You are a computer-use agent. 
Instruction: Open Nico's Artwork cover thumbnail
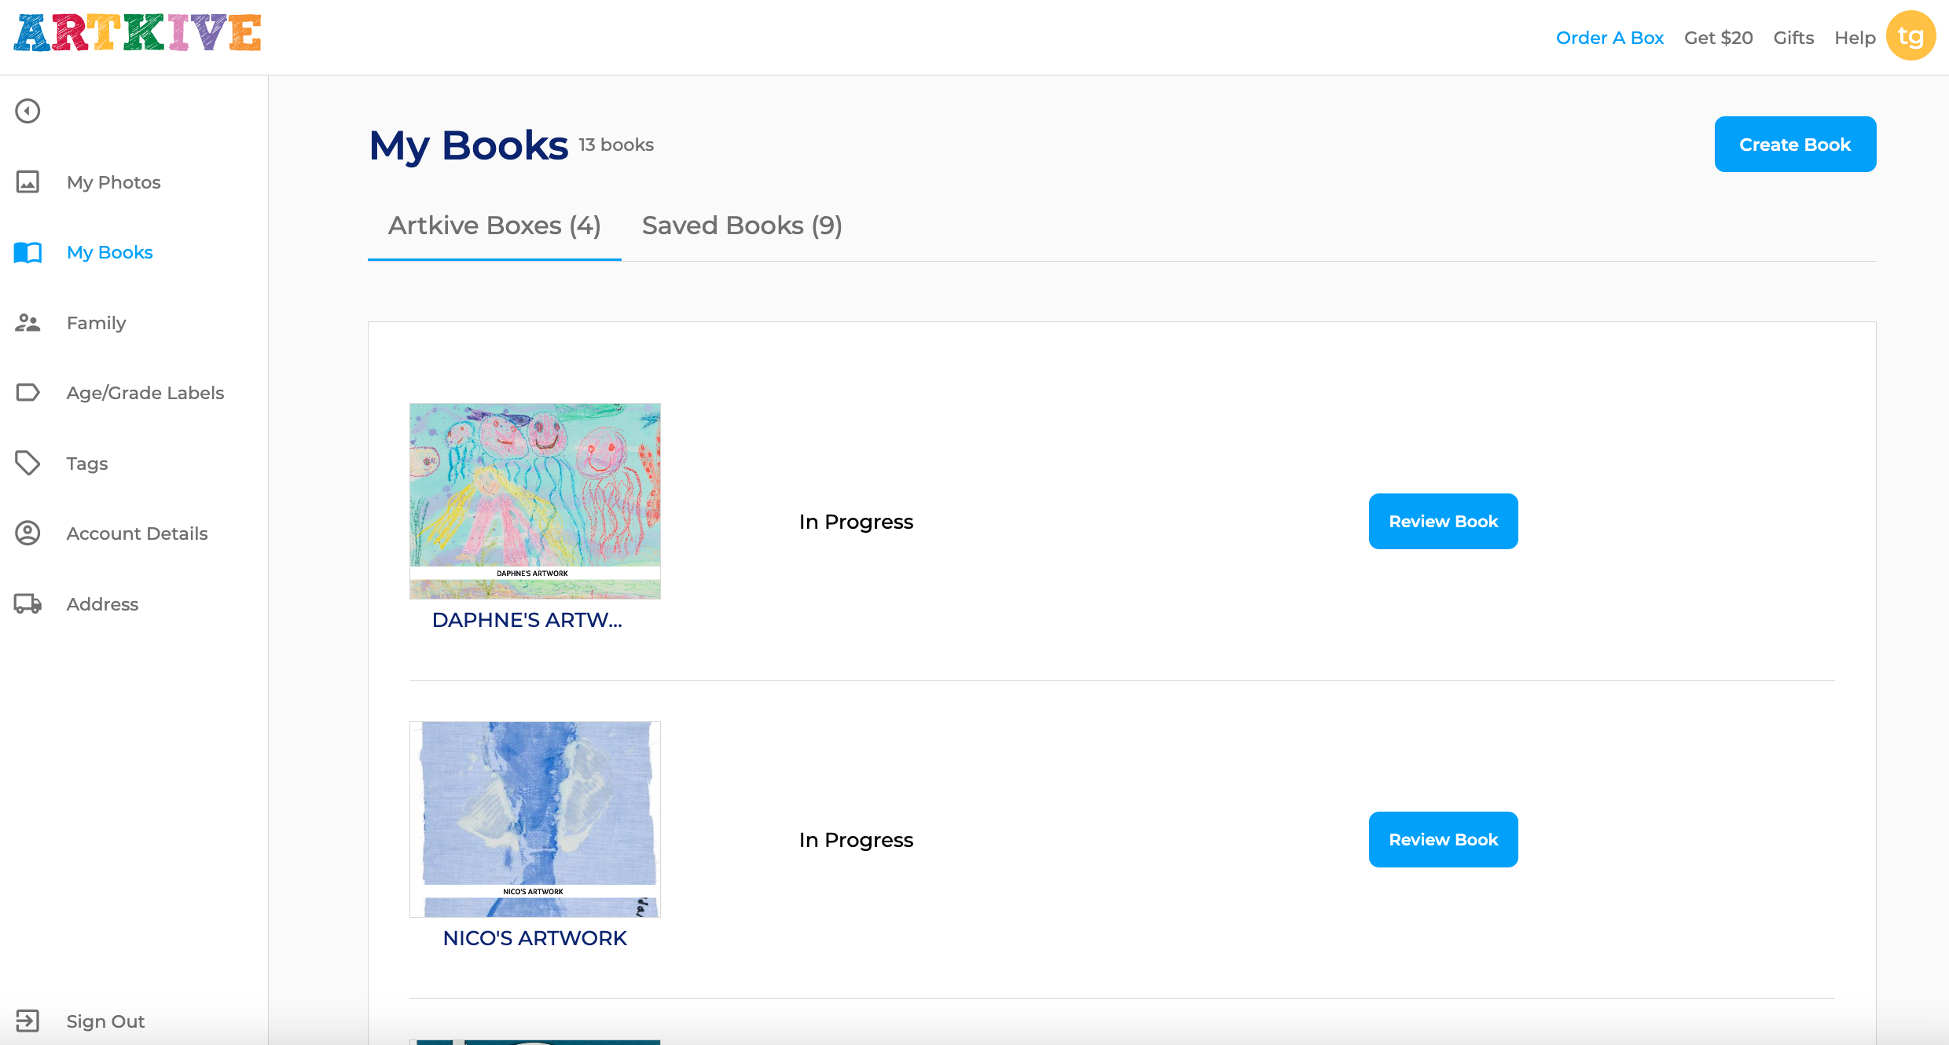(534, 819)
